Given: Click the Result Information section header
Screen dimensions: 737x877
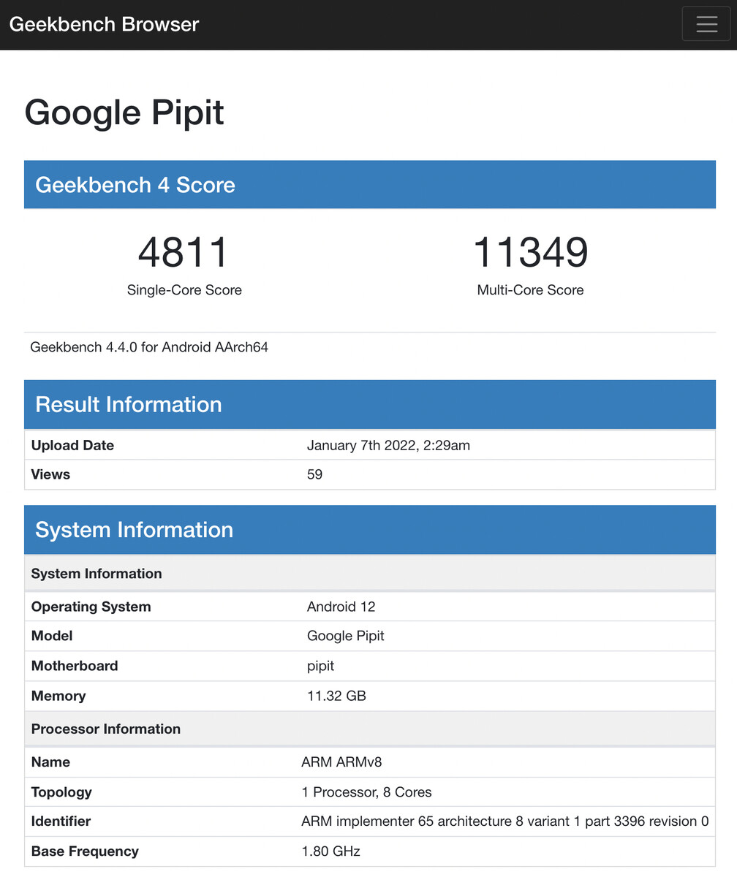Looking at the screenshot, I should pos(370,404).
